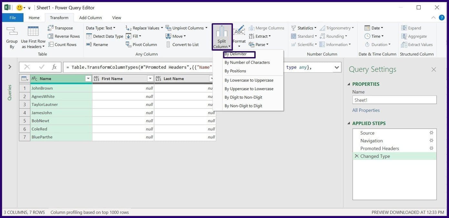
Task: Open the File tab
Action: tap(13, 18)
